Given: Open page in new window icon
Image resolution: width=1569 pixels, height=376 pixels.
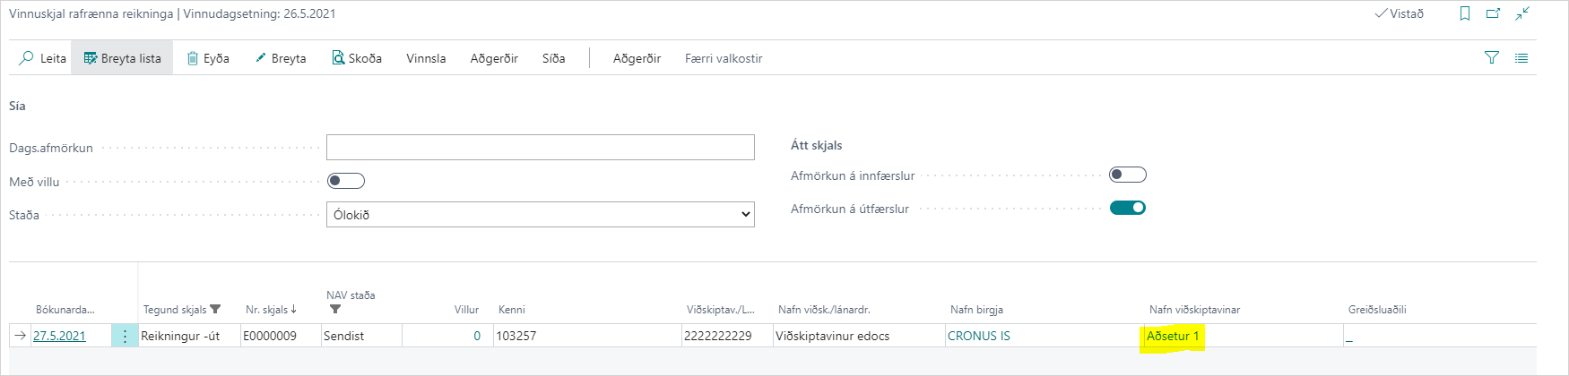Looking at the screenshot, I should [1493, 13].
